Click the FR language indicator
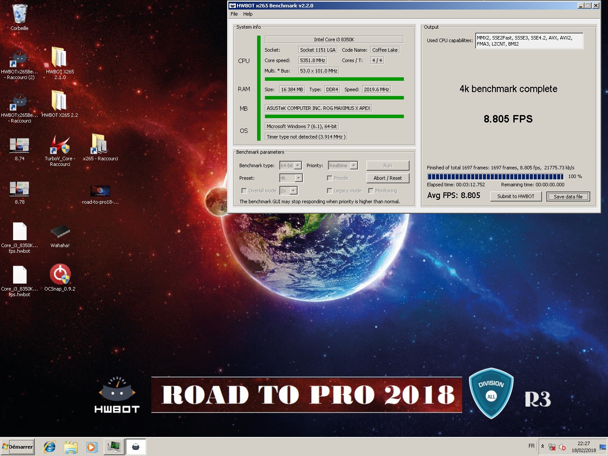 point(532,446)
